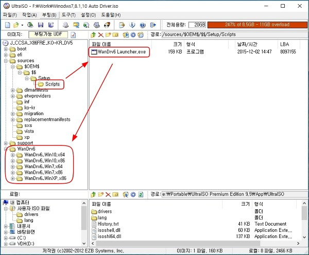
Task: Click the checkmark document icon beside 부팅가능 UDF
Action: tap(73, 35)
